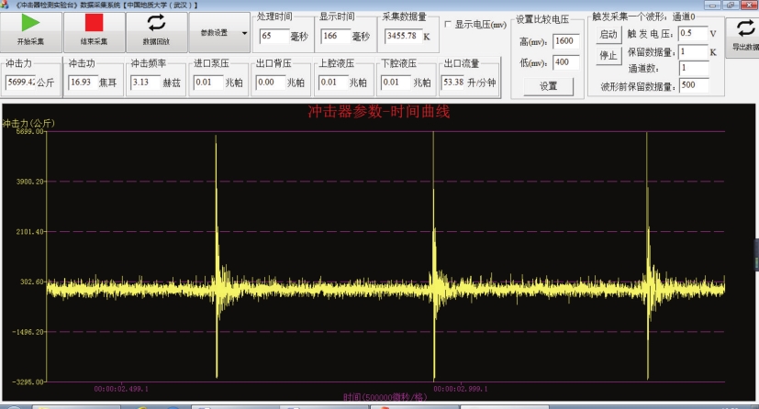759x409 pixels.
Task: Click the time label 00:00:02.999.1
Action: click(461, 389)
